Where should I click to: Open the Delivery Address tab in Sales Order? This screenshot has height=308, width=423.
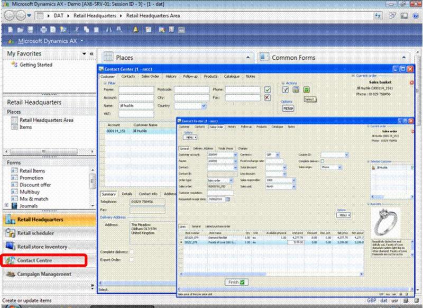point(203,149)
